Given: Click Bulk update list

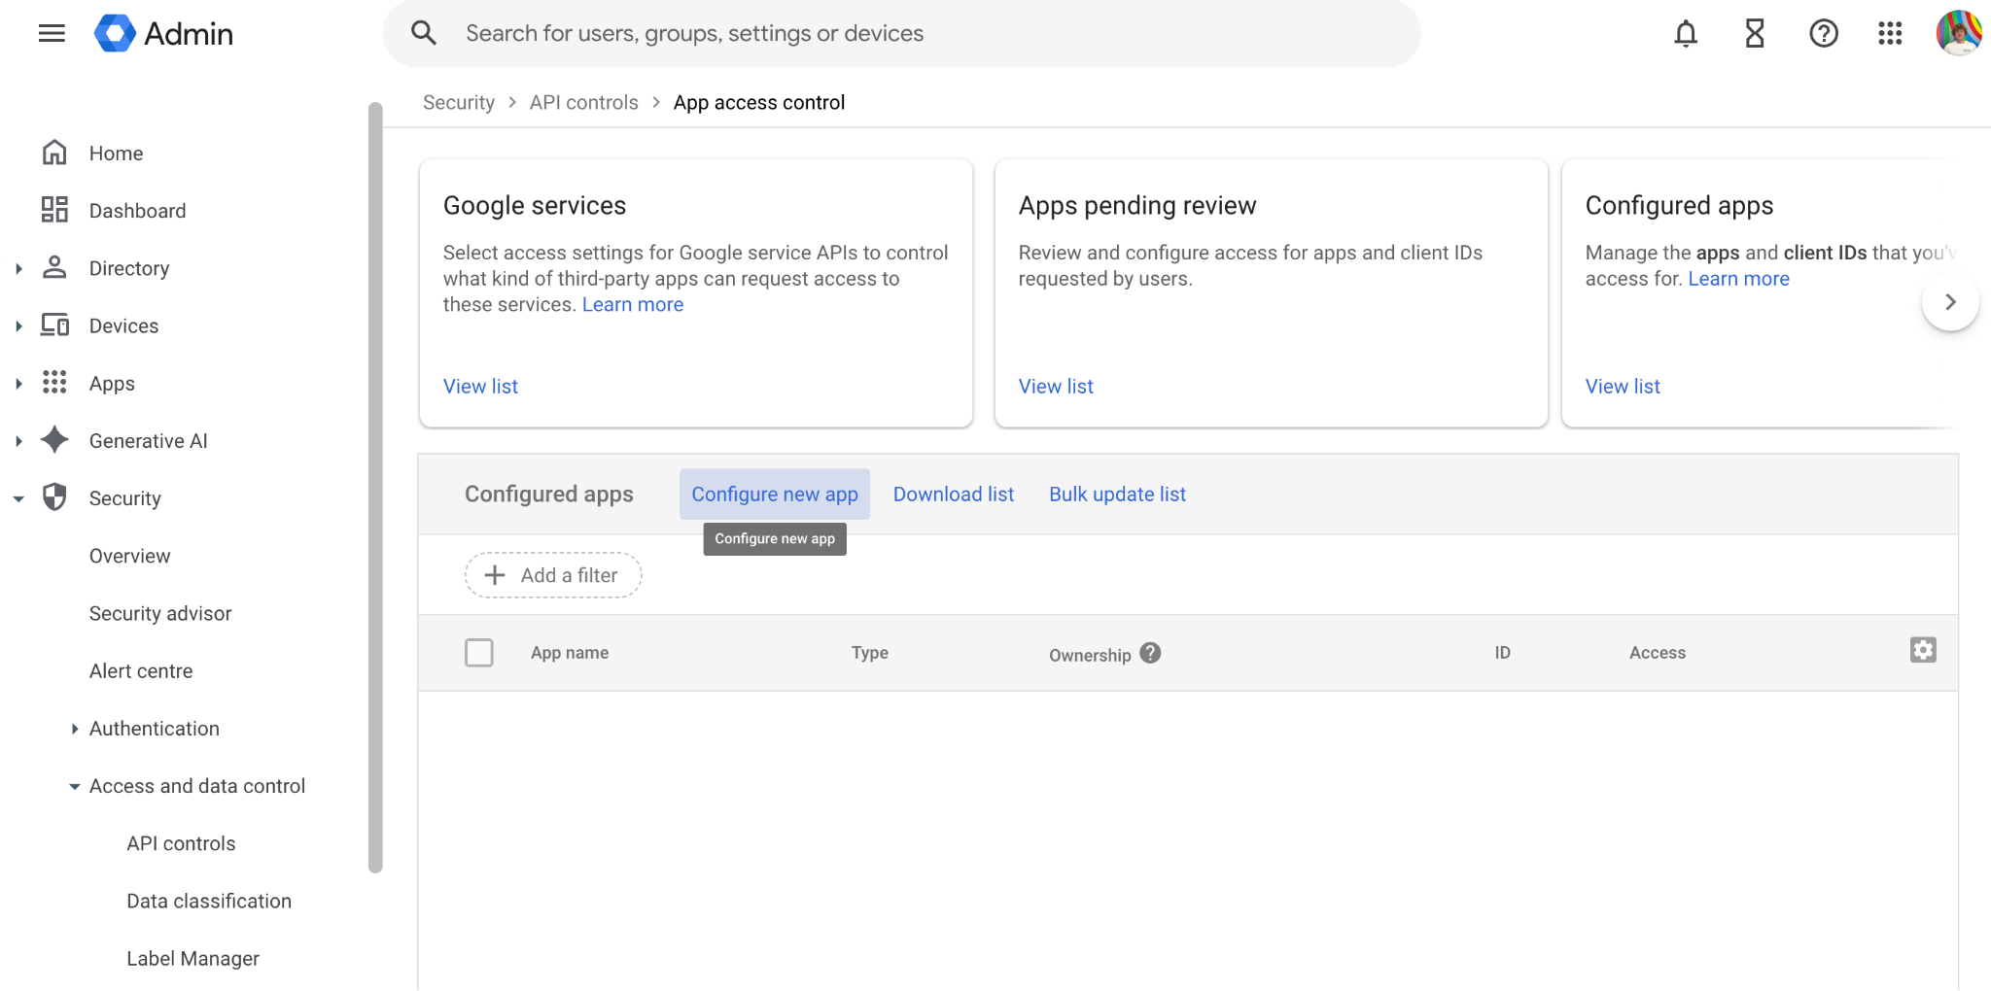Looking at the screenshot, I should tap(1117, 494).
